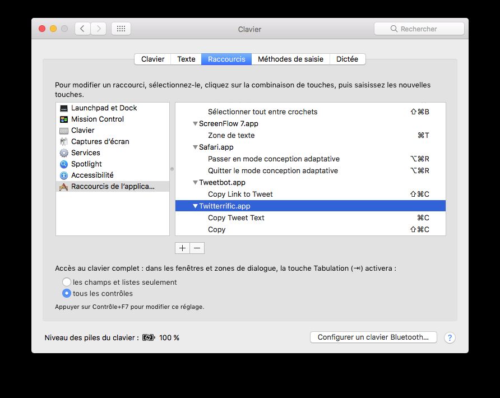Click the Services label in category list
500x398 pixels.
(85, 153)
